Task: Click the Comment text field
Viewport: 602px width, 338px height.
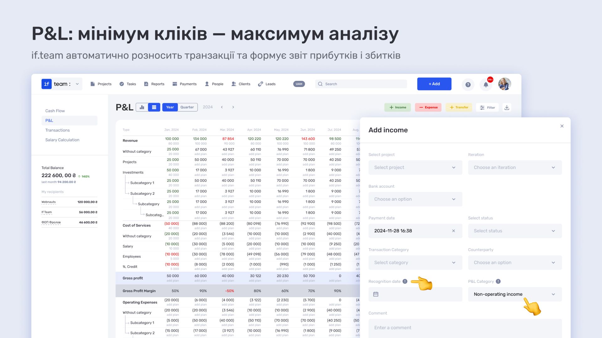Action: coord(465,328)
